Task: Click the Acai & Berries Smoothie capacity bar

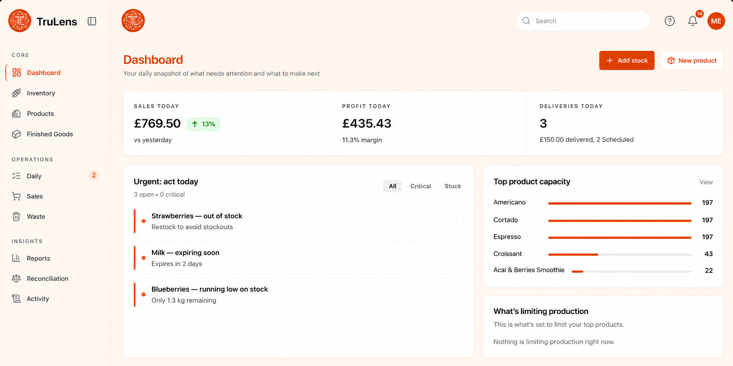Action: (631, 272)
